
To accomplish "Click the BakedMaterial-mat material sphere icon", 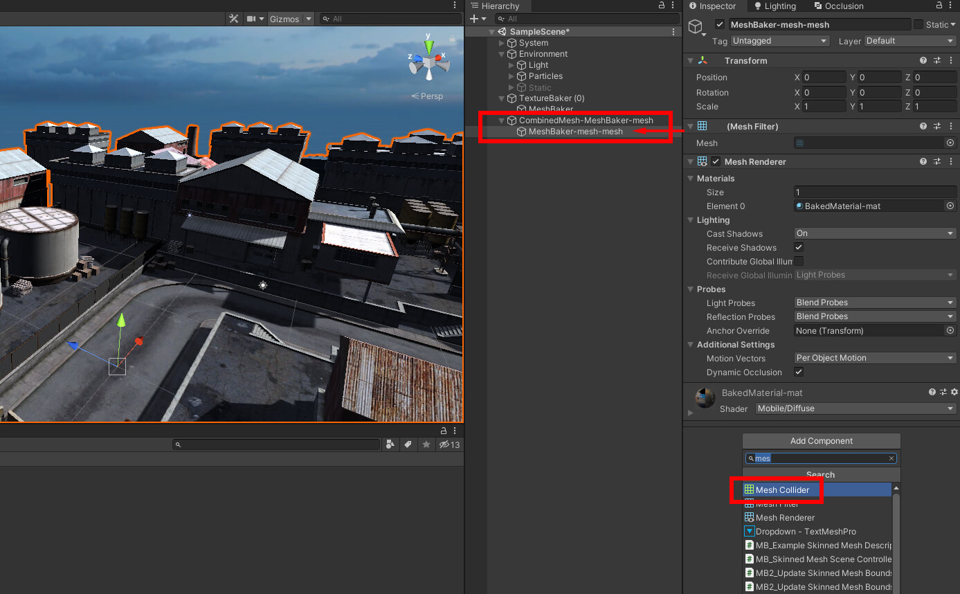I will (798, 206).
